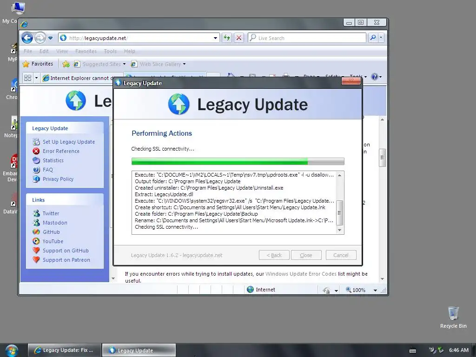Screen dimensions: 476x357
Task: Open the Recycle Bin desktop icon
Action: [453, 317]
